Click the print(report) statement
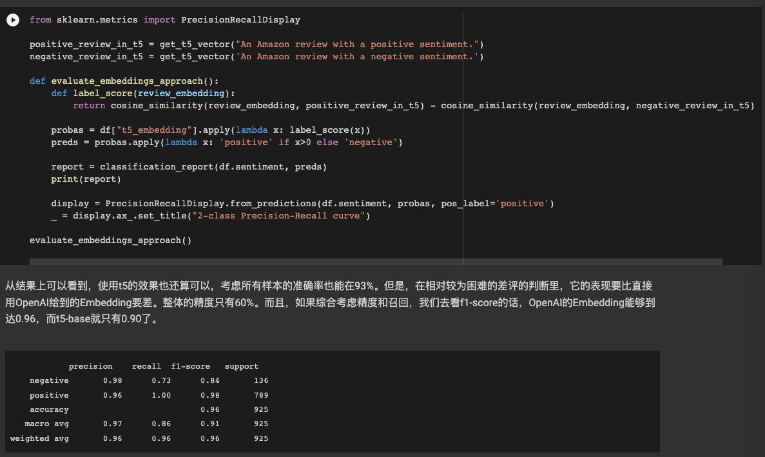765x457 pixels. pyautogui.click(x=86, y=179)
